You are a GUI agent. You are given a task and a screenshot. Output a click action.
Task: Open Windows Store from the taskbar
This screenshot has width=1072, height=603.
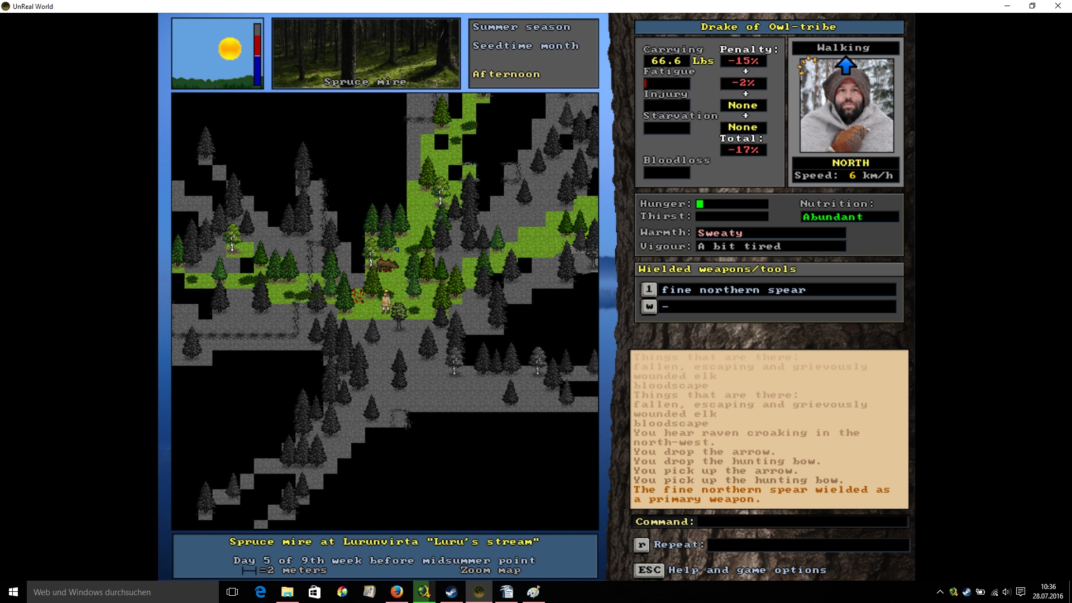click(314, 592)
